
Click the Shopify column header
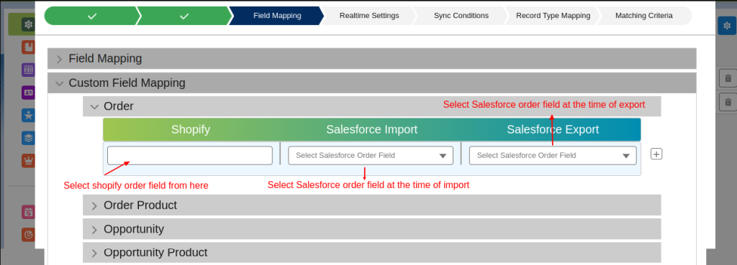(190, 129)
